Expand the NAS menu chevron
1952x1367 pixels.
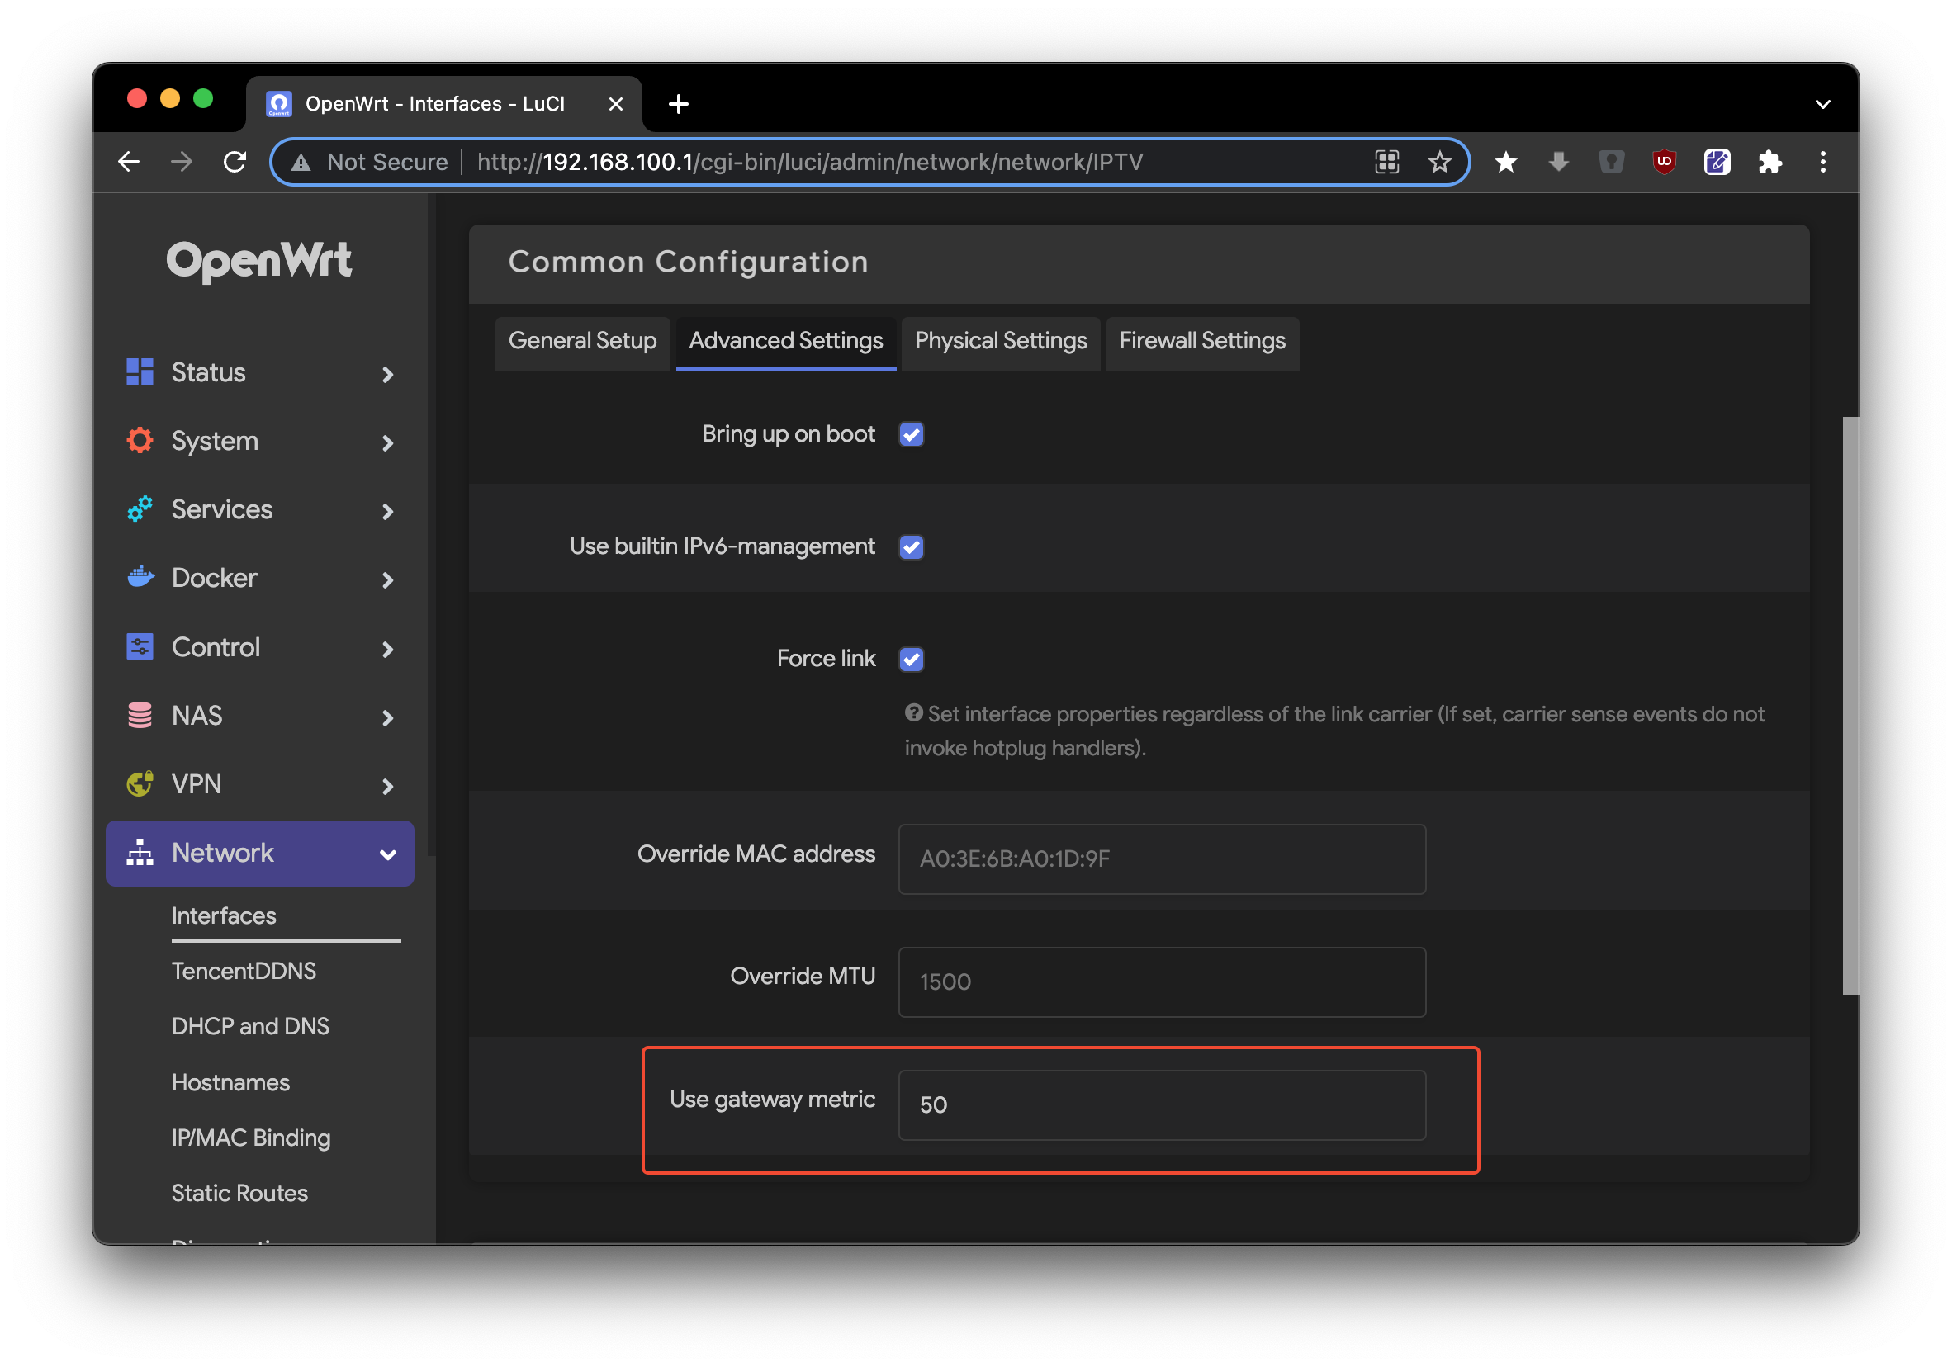point(388,717)
